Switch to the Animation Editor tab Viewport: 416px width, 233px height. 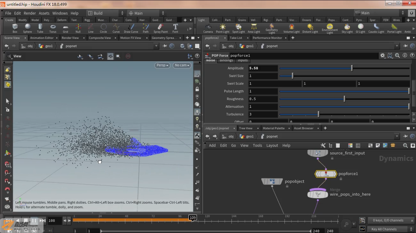pyautogui.click(x=42, y=38)
